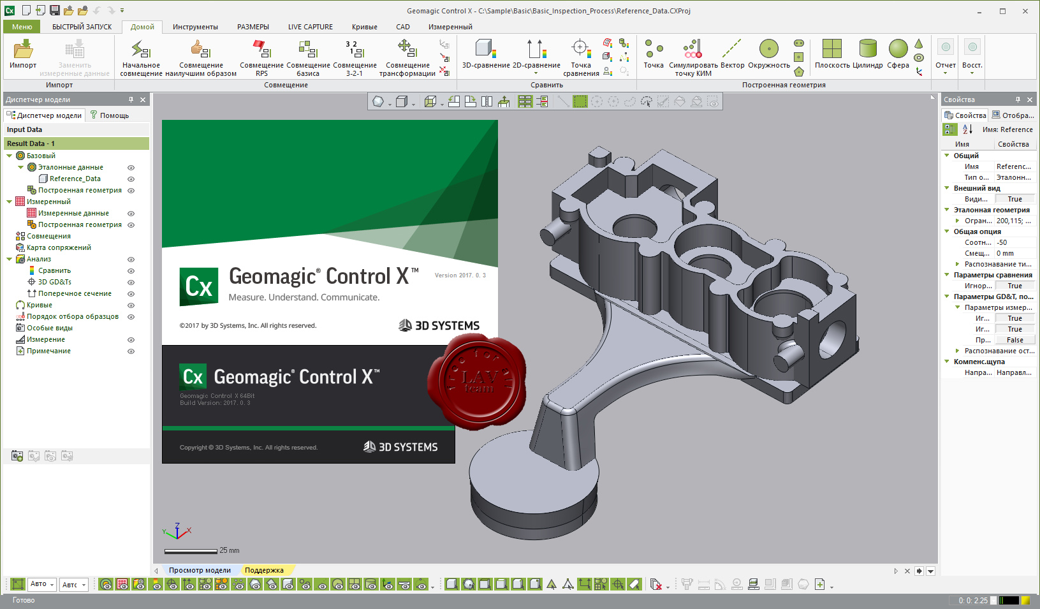This screenshot has width=1040, height=609.
Task: Click the open folder icon in title bar
Action: 69,10
